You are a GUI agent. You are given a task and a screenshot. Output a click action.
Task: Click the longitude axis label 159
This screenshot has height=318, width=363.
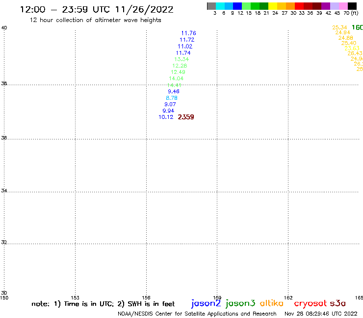coord(217,297)
